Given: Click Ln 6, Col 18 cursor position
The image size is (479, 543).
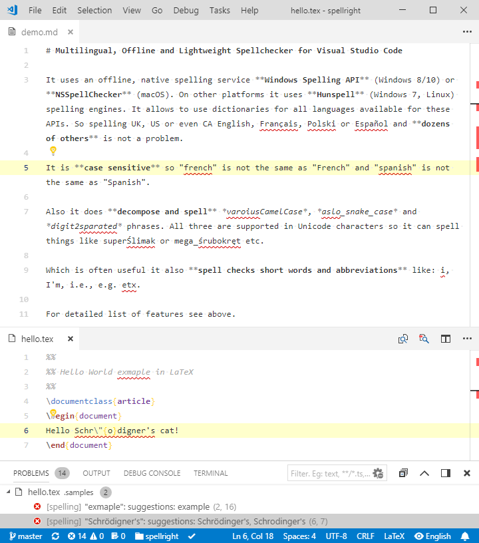Looking at the screenshot, I should 253,536.
